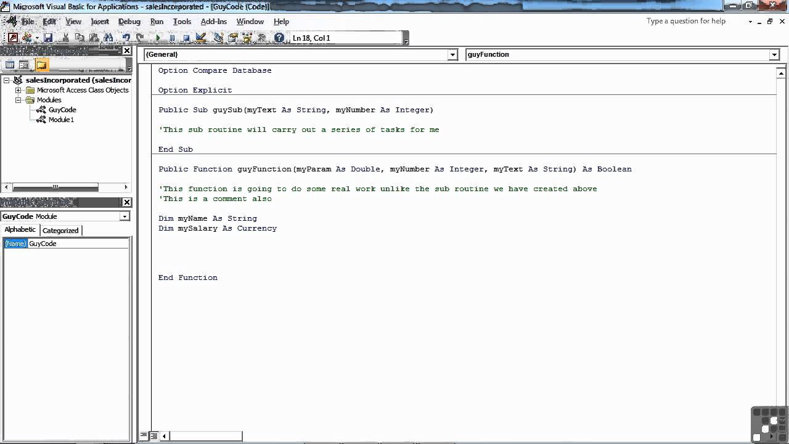Viewport: 789px width, 444px height.
Task: Click the Redo arrow icon
Action: point(140,38)
